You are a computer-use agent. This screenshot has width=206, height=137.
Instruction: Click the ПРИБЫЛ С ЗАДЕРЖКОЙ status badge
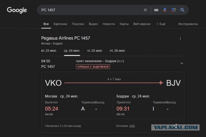(93, 67)
